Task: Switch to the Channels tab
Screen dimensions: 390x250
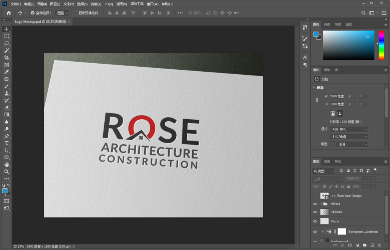Action: pos(327,161)
